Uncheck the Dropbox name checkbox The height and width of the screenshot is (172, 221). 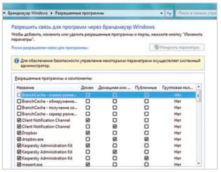click(x=19, y=133)
